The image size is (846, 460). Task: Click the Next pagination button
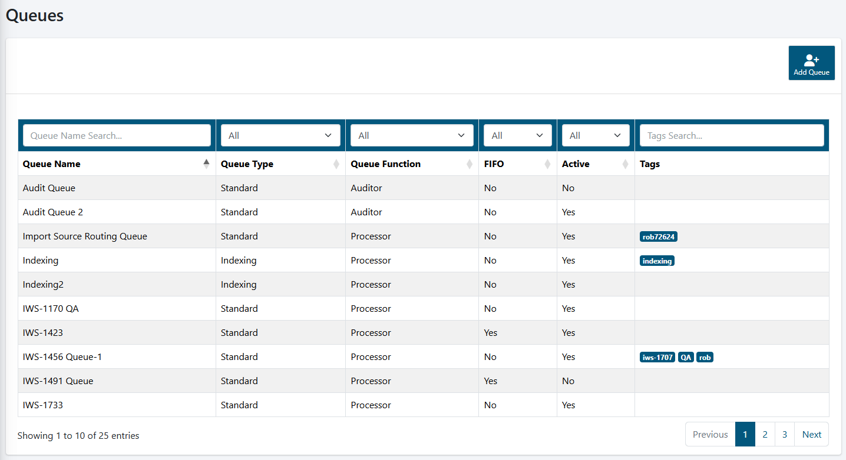[811, 434]
